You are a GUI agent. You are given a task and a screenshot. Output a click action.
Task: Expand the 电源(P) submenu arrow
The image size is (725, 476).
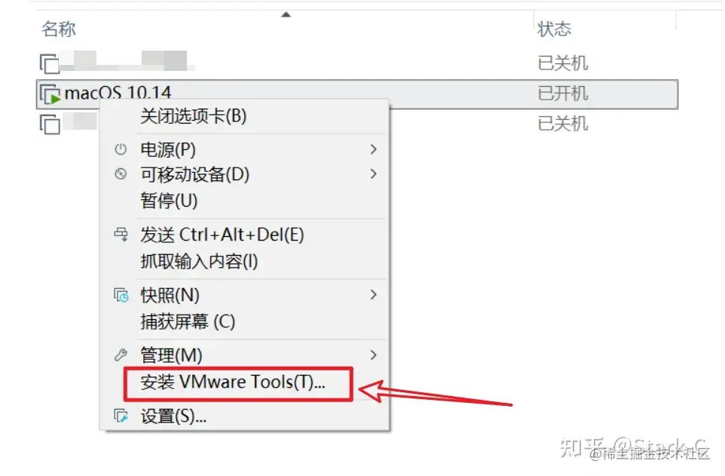tap(374, 149)
